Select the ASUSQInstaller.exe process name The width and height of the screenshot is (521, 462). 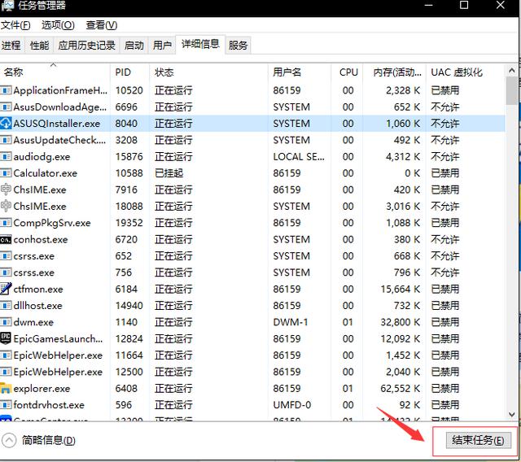(x=56, y=124)
